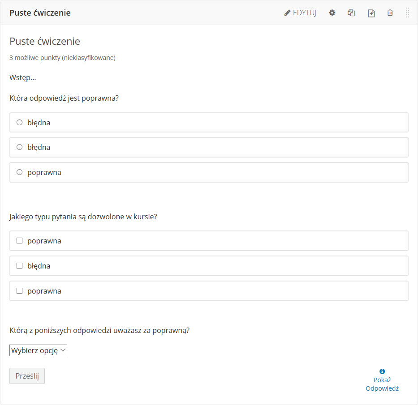Click the move component icon
The image size is (418, 405).
coord(371,13)
